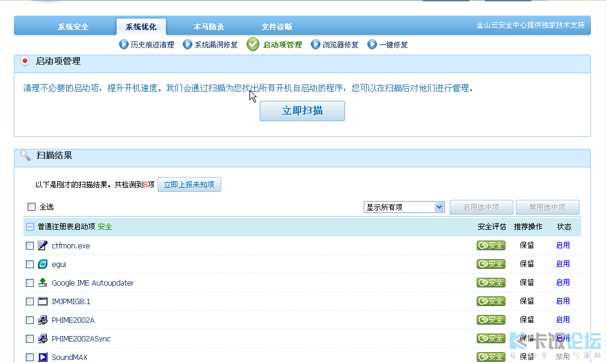Open the 文件诊断 tab
Viewport: 606px width, 363px height.
(277, 26)
